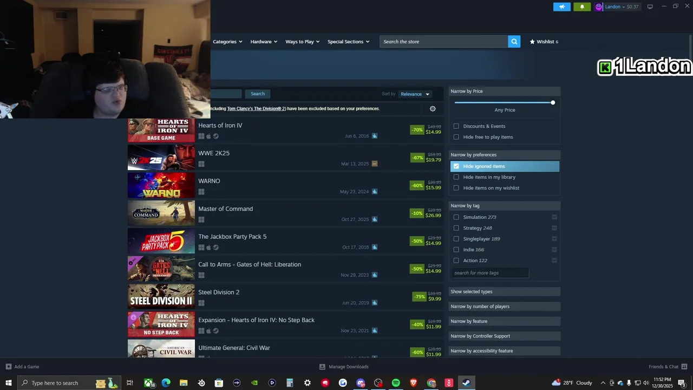Expand Show selected types section
Image resolution: width=693 pixels, height=390 pixels.
click(x=504, y=291)
